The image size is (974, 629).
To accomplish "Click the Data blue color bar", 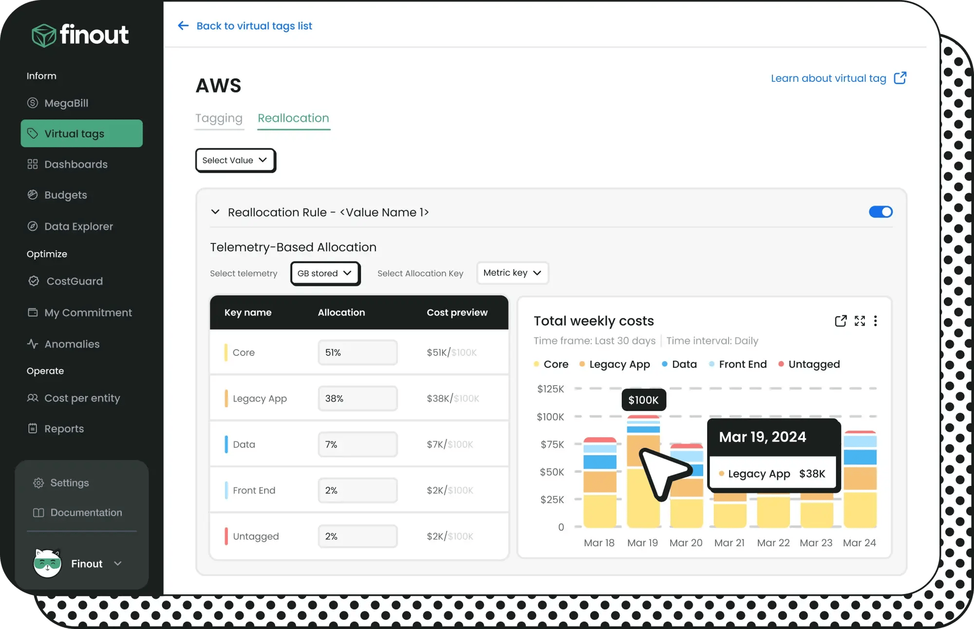I will click(x=226, y=444).
